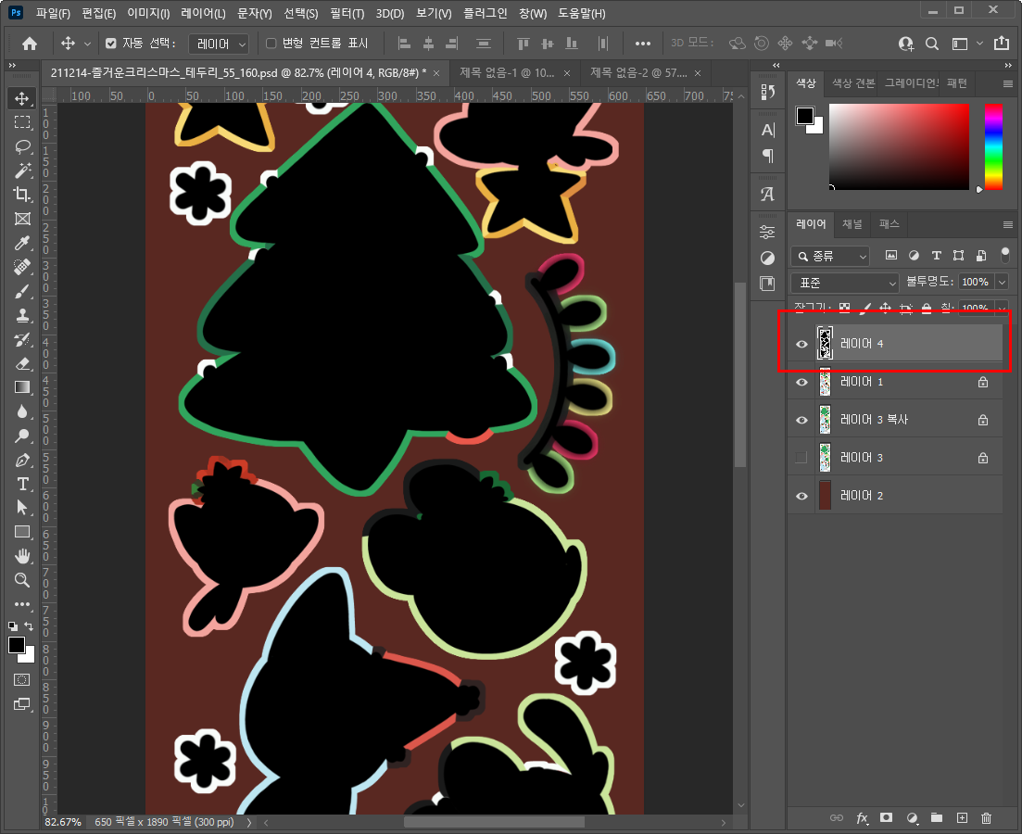Select the Eyedropper tool
Screen dimensions: 1022x834
tap(22, 243)
